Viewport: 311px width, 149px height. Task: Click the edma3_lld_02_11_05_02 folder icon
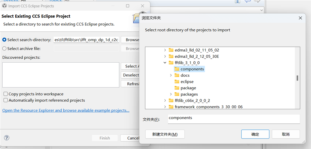coord(171,50)
